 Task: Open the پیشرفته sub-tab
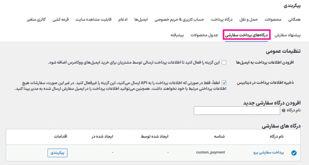tap(177, 35)
